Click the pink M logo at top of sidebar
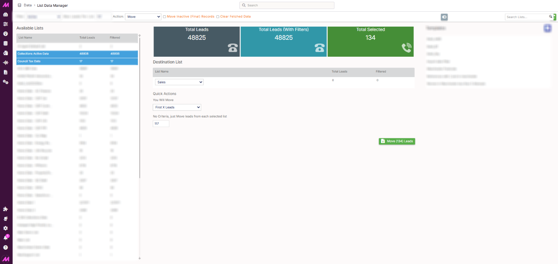Image resolution: width=558 pixels, height=264 pixels. pyautogui.click(x=6, y=5)
